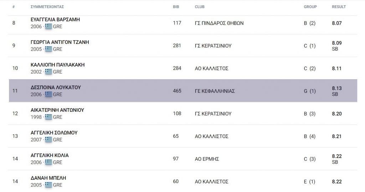The height and width of the screenshot is (192, 365).
Task: Sort by the GROUP column header
Action: (310, 7)
